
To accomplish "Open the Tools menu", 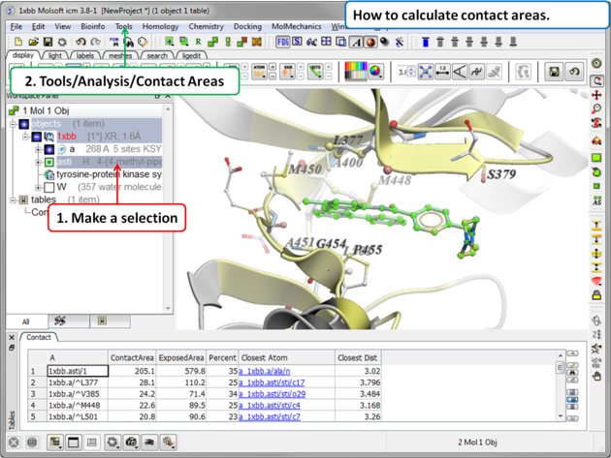I will point(124,27).
